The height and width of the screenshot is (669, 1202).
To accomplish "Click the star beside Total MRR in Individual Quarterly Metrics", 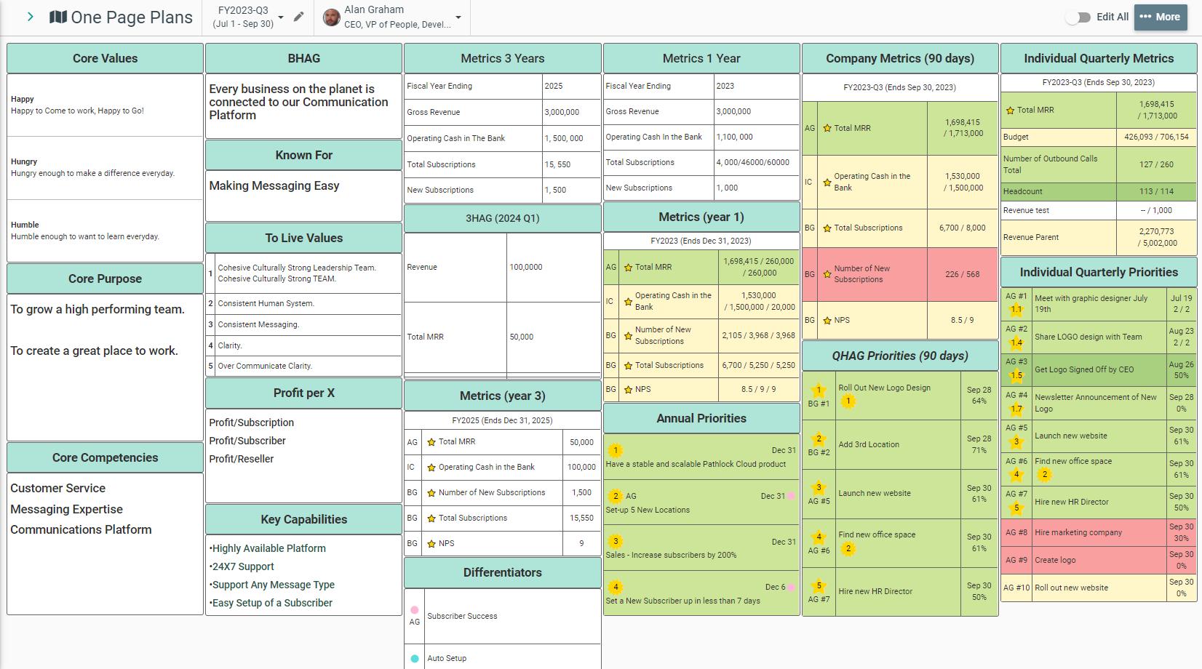I will point(1010,110).
